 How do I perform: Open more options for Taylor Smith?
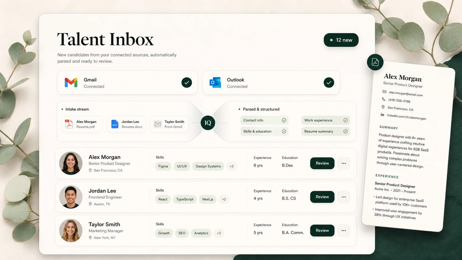(x=344, y=230)
